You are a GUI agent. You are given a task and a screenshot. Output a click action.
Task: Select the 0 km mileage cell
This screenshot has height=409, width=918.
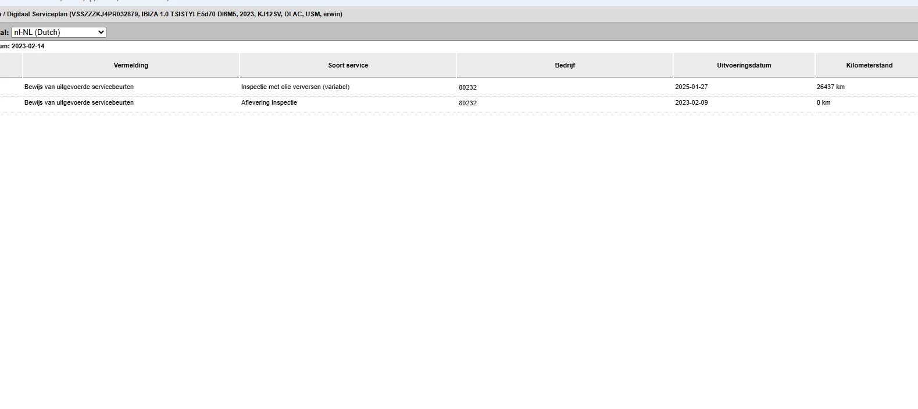pyautogui.click(x=823, y=102)
